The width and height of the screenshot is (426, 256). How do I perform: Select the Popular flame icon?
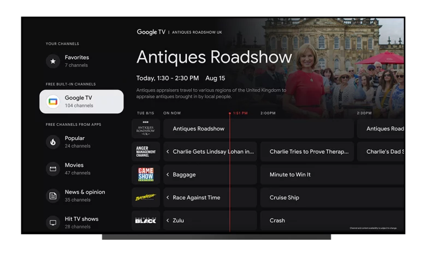point(53,142)
